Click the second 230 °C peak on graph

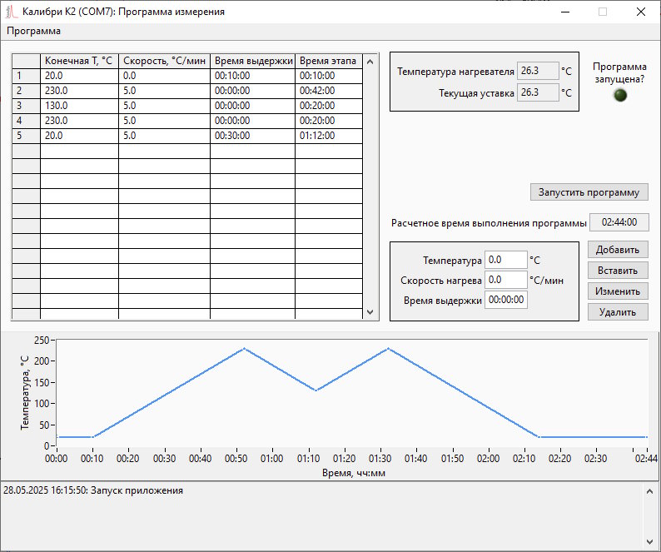[x=388, y=348]
